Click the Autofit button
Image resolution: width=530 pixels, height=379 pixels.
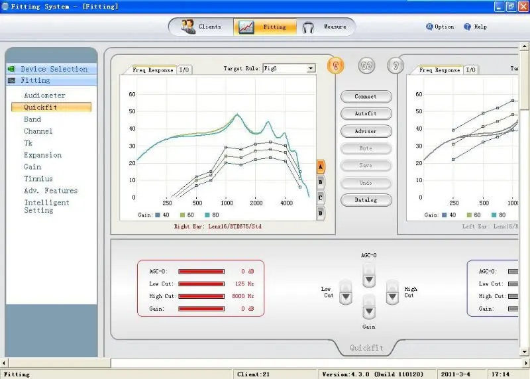[366, 113]
